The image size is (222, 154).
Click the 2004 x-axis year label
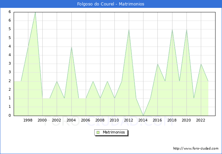(71, 120)
